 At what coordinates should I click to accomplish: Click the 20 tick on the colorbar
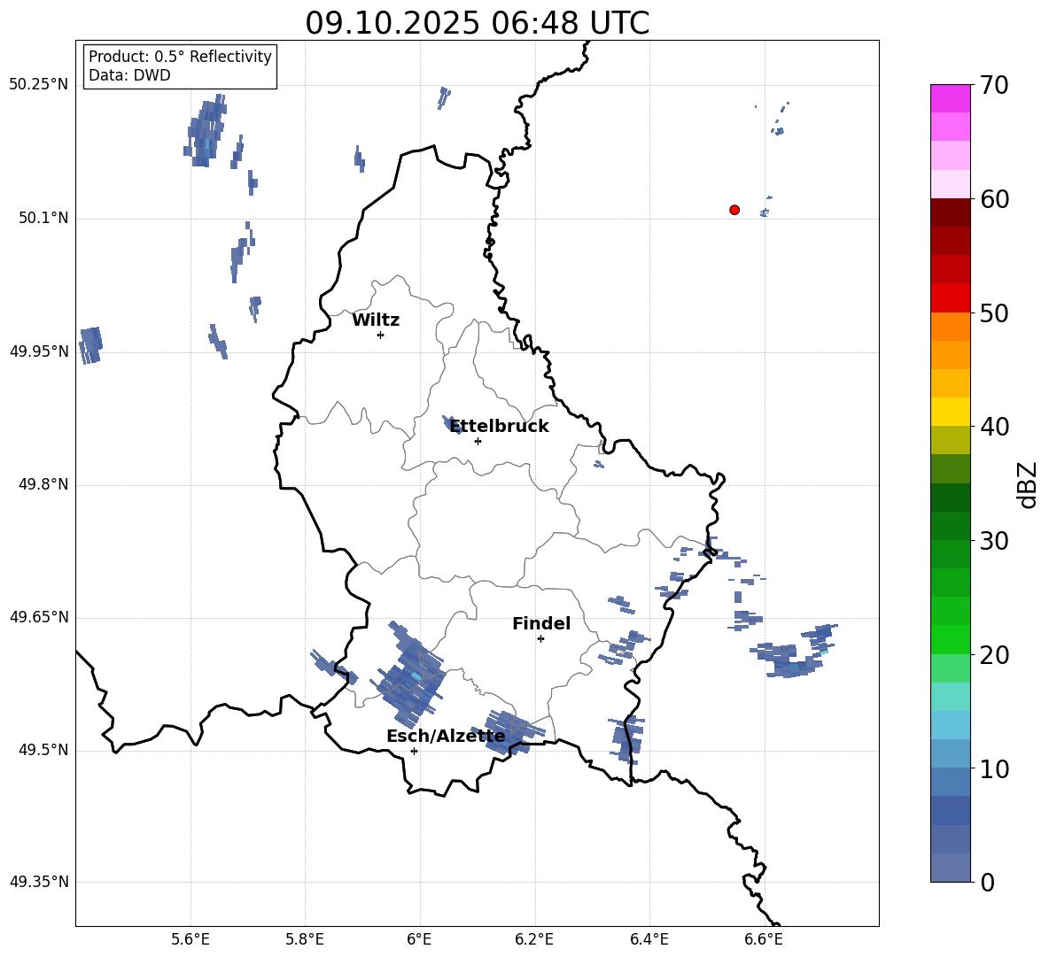click(x=994, y=655)
